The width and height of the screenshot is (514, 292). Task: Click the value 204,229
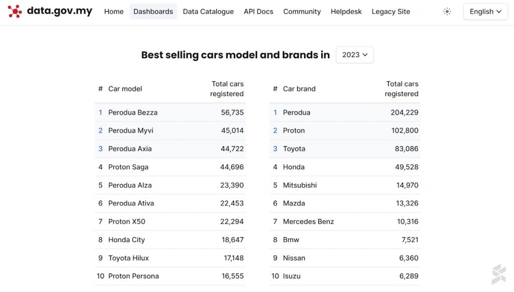click(405, 113)
